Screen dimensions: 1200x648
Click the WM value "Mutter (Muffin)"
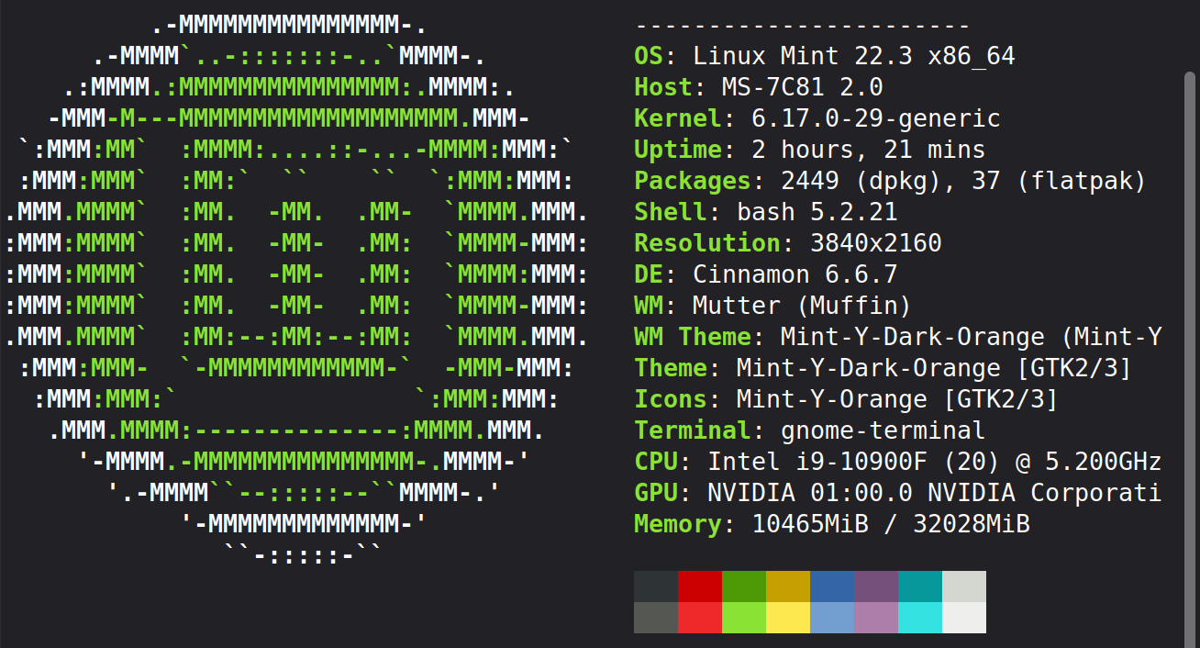[x=803, y=307]
